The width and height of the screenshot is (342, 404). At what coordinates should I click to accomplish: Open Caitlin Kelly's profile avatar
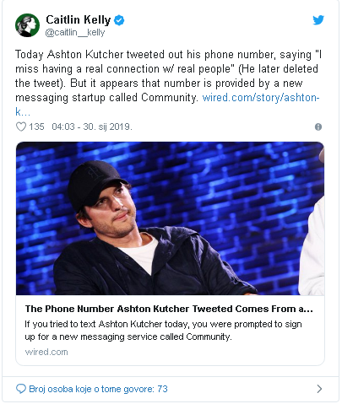click(x=27, y=25)
